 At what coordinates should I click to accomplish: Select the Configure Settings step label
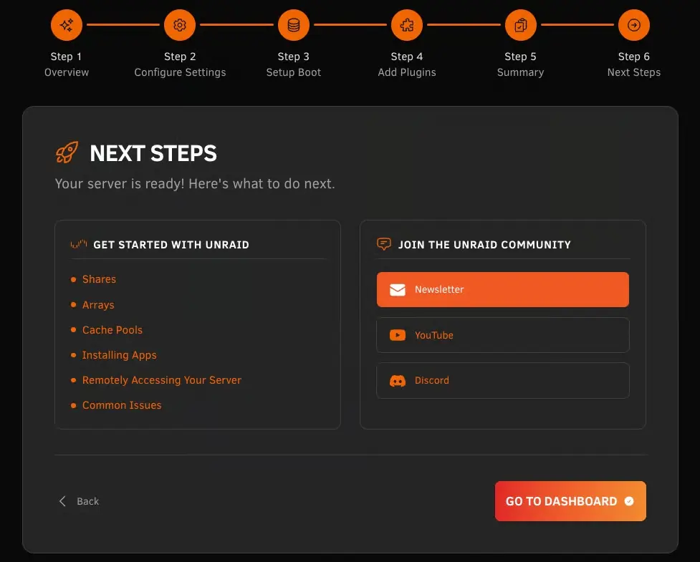pos(180,72)
